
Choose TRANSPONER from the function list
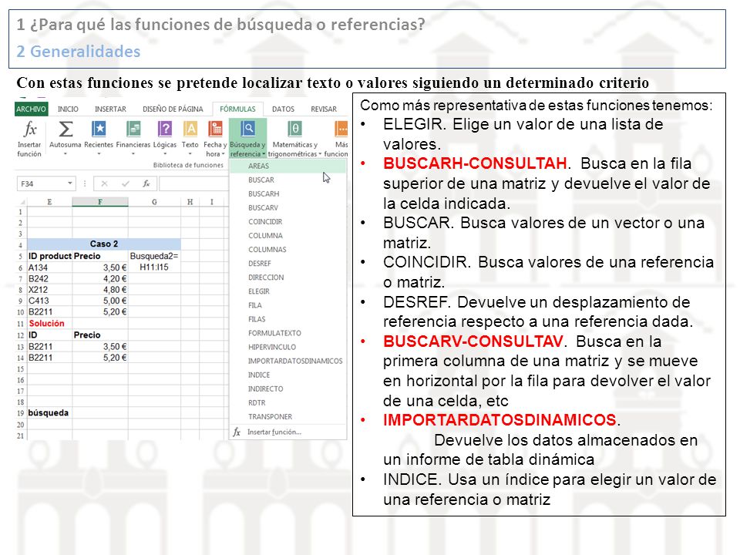[288, 417]
